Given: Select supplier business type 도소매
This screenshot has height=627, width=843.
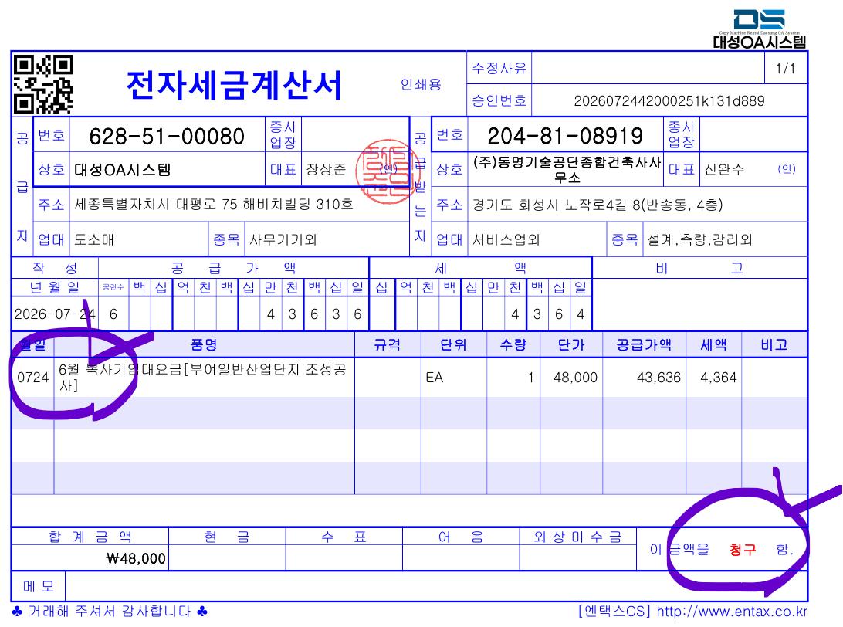Looking at the screenshot, I should [94, 239].
